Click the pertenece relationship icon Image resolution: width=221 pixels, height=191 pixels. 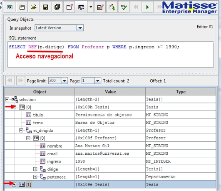[x=43, y=177]
